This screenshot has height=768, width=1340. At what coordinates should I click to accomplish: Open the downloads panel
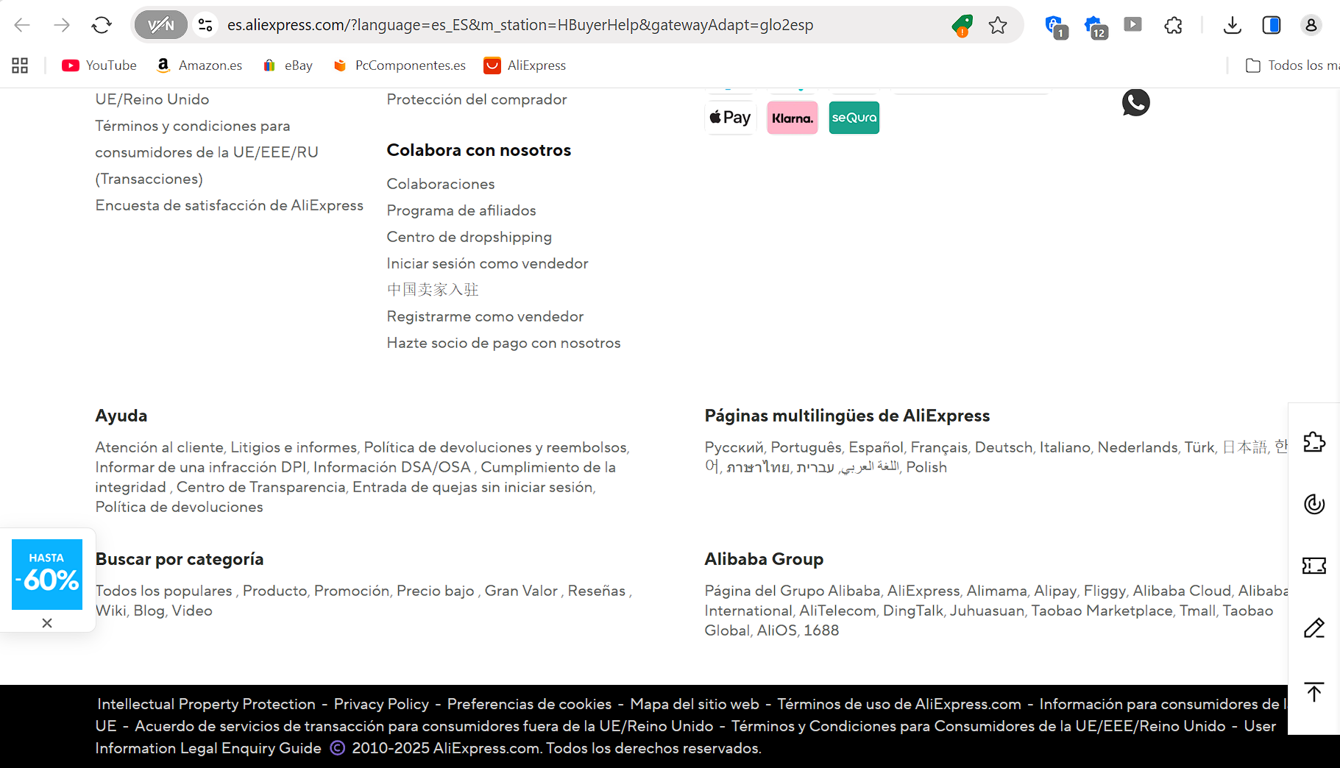(1232, 26)
